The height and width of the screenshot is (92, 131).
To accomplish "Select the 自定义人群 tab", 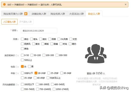I will click(94, 14).
